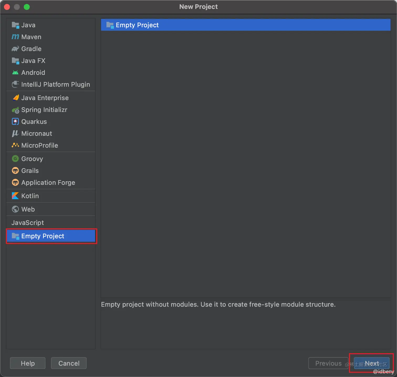Click the Android robot icon

pyautogui.click(x=15, y=73)
